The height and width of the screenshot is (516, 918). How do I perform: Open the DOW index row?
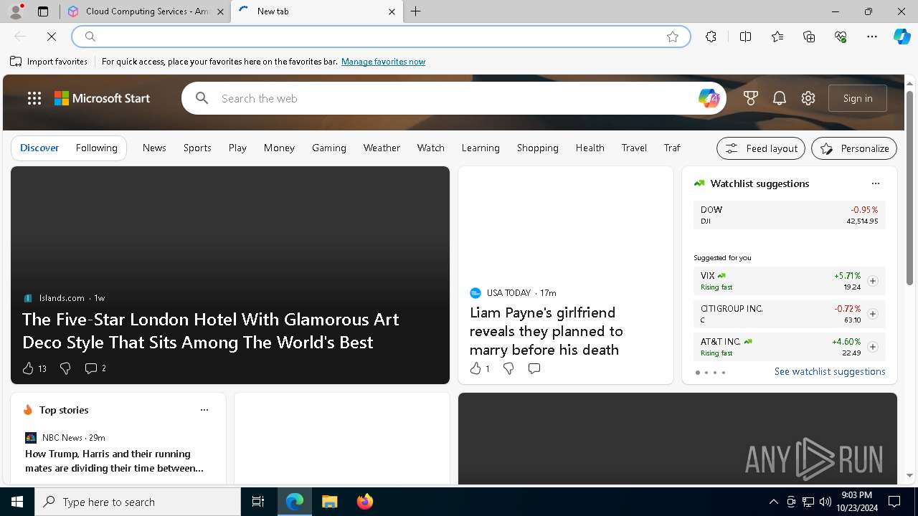pyautogui.click(x=789, y=215)
